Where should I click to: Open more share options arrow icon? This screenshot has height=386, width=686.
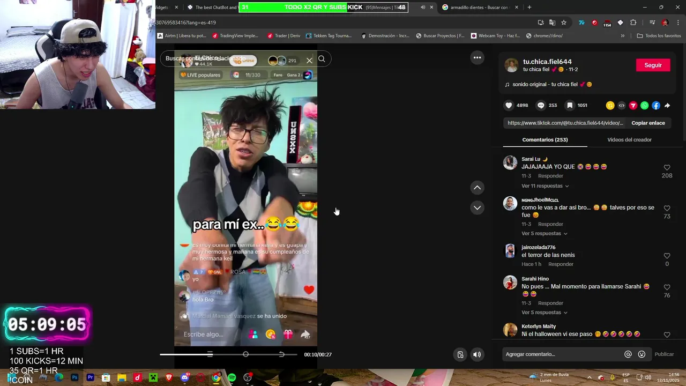pos(667,106)
